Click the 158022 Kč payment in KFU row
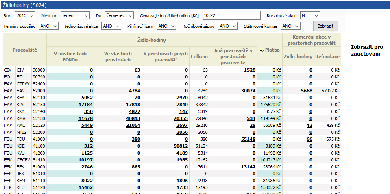 270,187
